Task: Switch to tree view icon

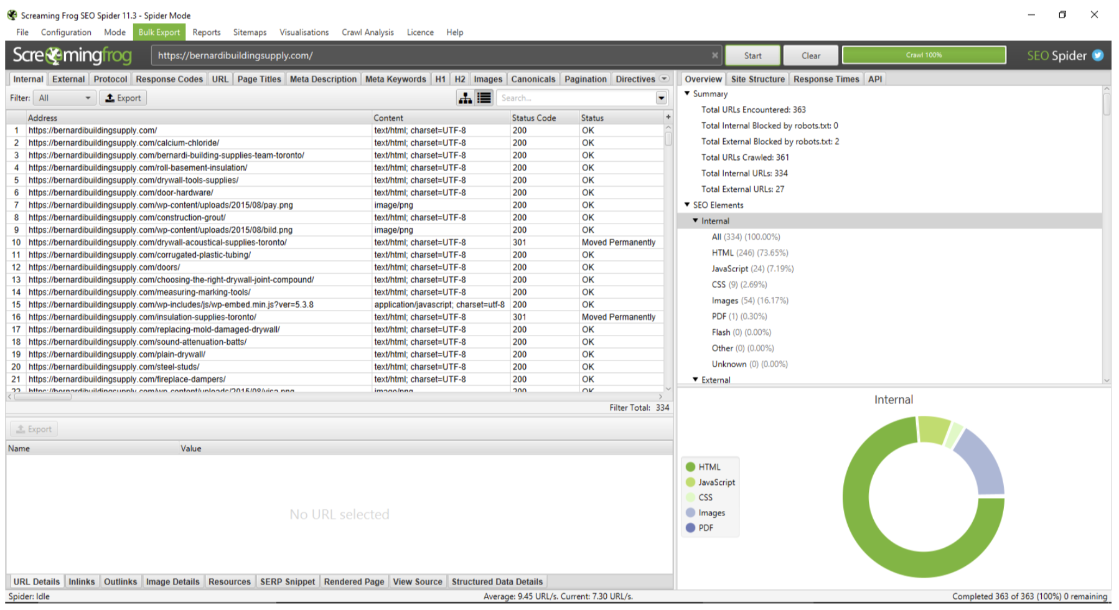Action: [465, 98]
